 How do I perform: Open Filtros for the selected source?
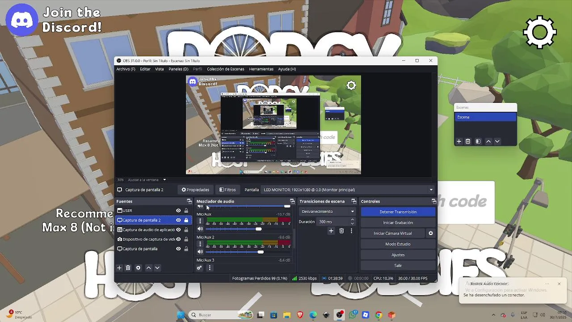click(x=227, y=190)
